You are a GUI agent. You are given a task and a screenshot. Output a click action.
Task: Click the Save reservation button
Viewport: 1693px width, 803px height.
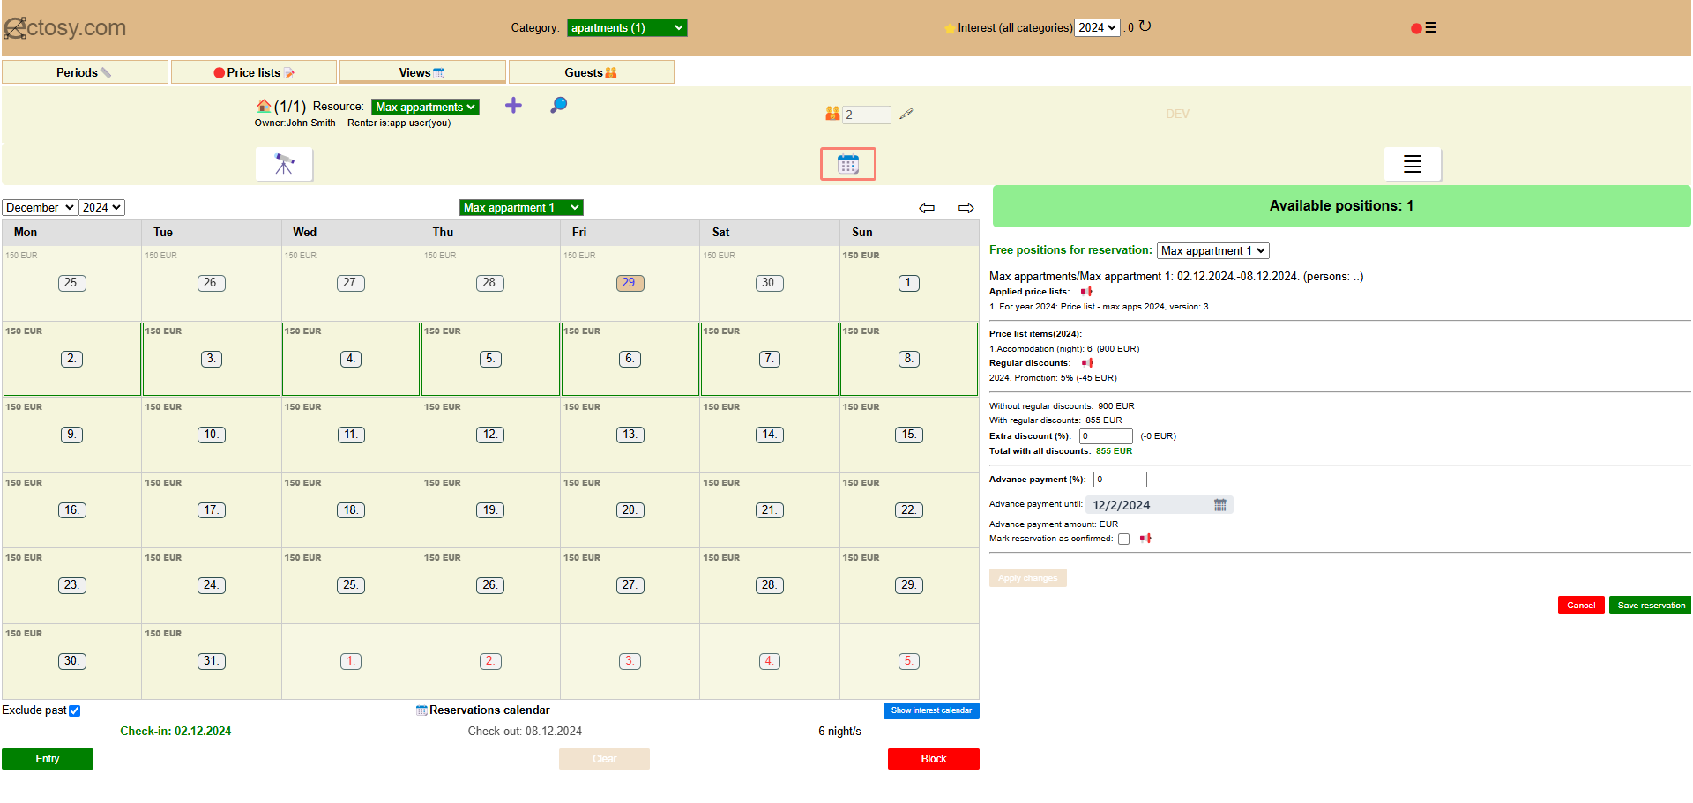pos(1650,606)
